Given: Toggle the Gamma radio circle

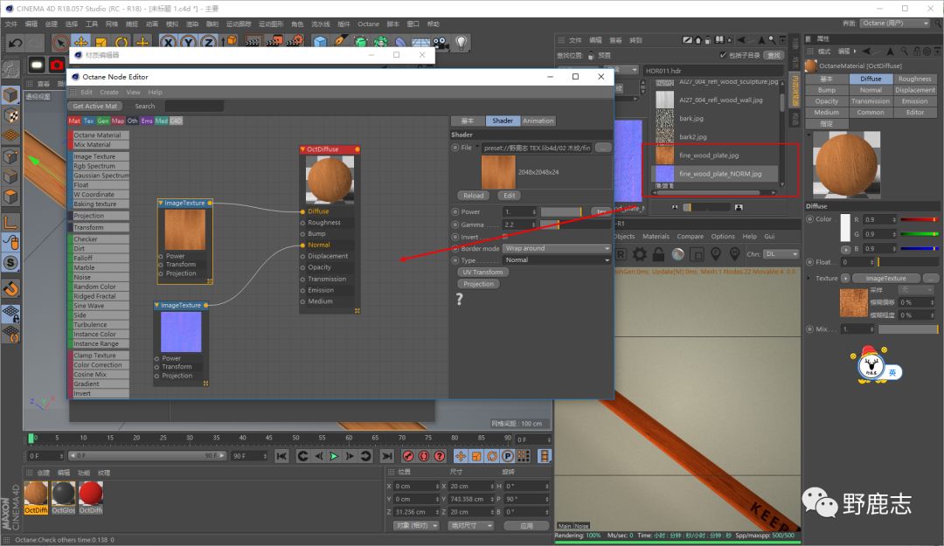Looking at the screenshot, I should [x=455, y=225].
